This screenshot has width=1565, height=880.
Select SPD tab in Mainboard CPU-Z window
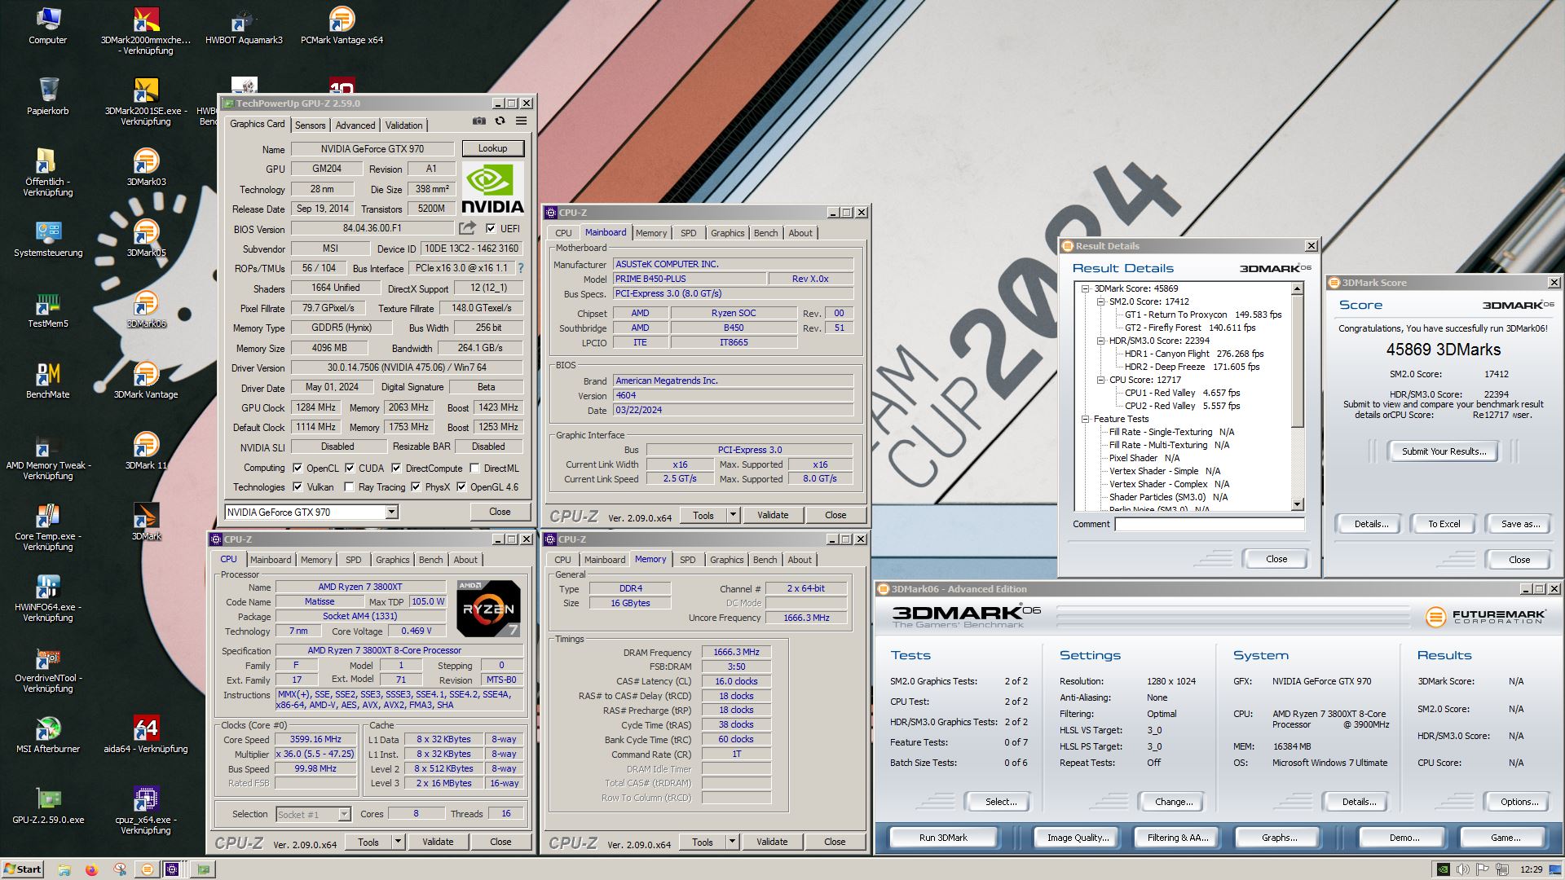689,233
